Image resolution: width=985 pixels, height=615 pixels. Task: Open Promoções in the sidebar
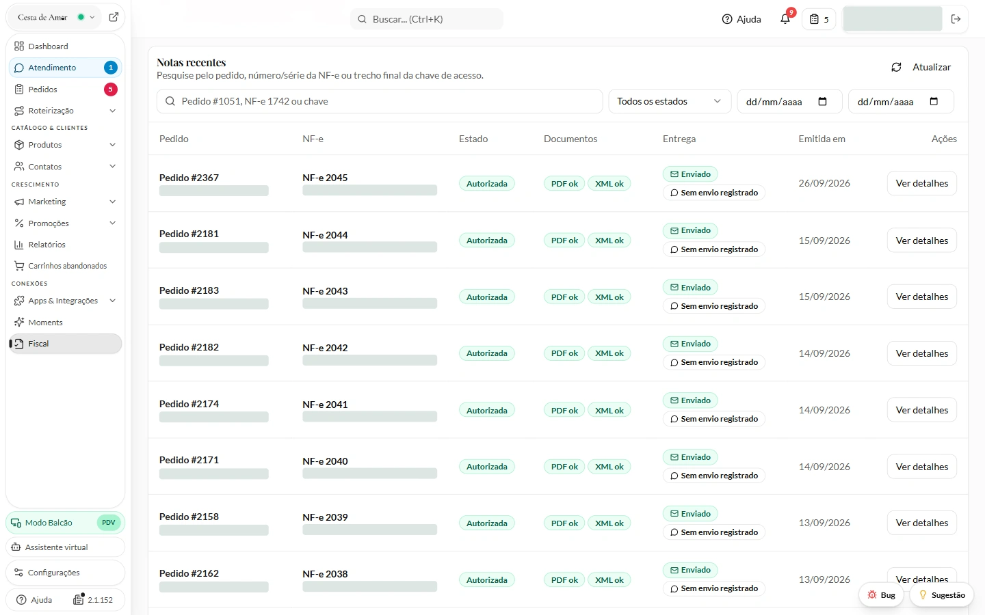point(48,223)
